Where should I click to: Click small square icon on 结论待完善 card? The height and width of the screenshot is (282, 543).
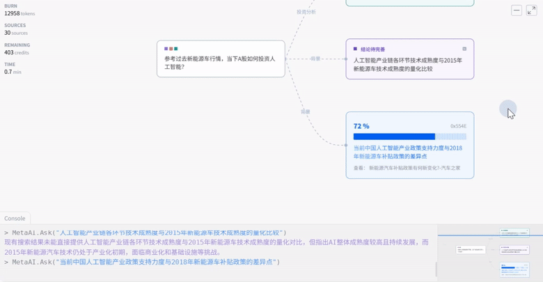pyautogui.click(x=464, y=49)
